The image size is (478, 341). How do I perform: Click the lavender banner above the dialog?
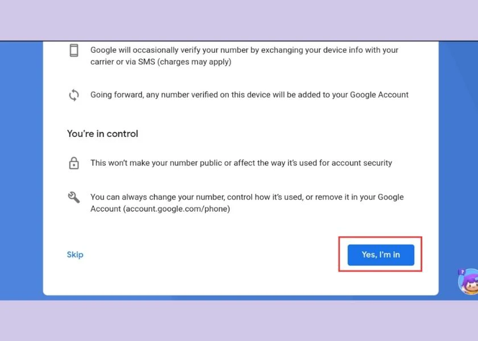point(239,20)
